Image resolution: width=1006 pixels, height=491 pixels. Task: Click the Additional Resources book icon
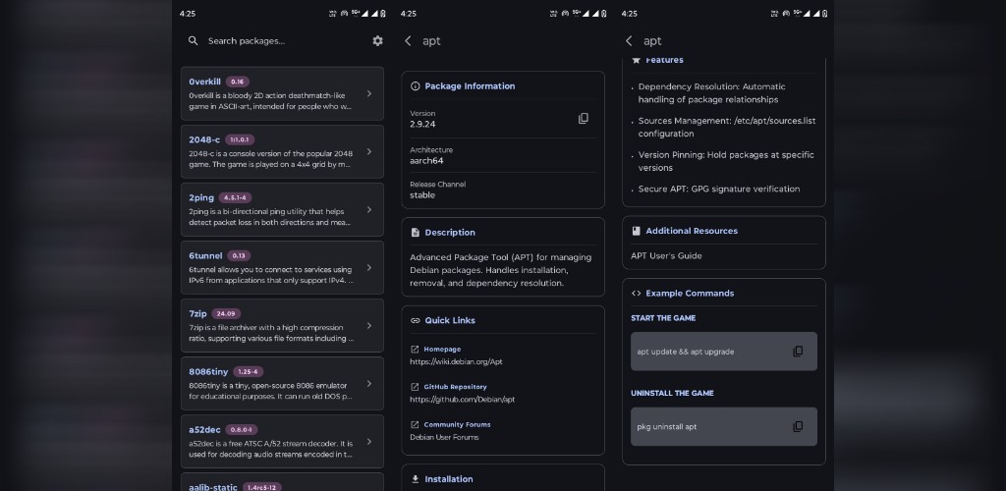(x=636, y=231)
